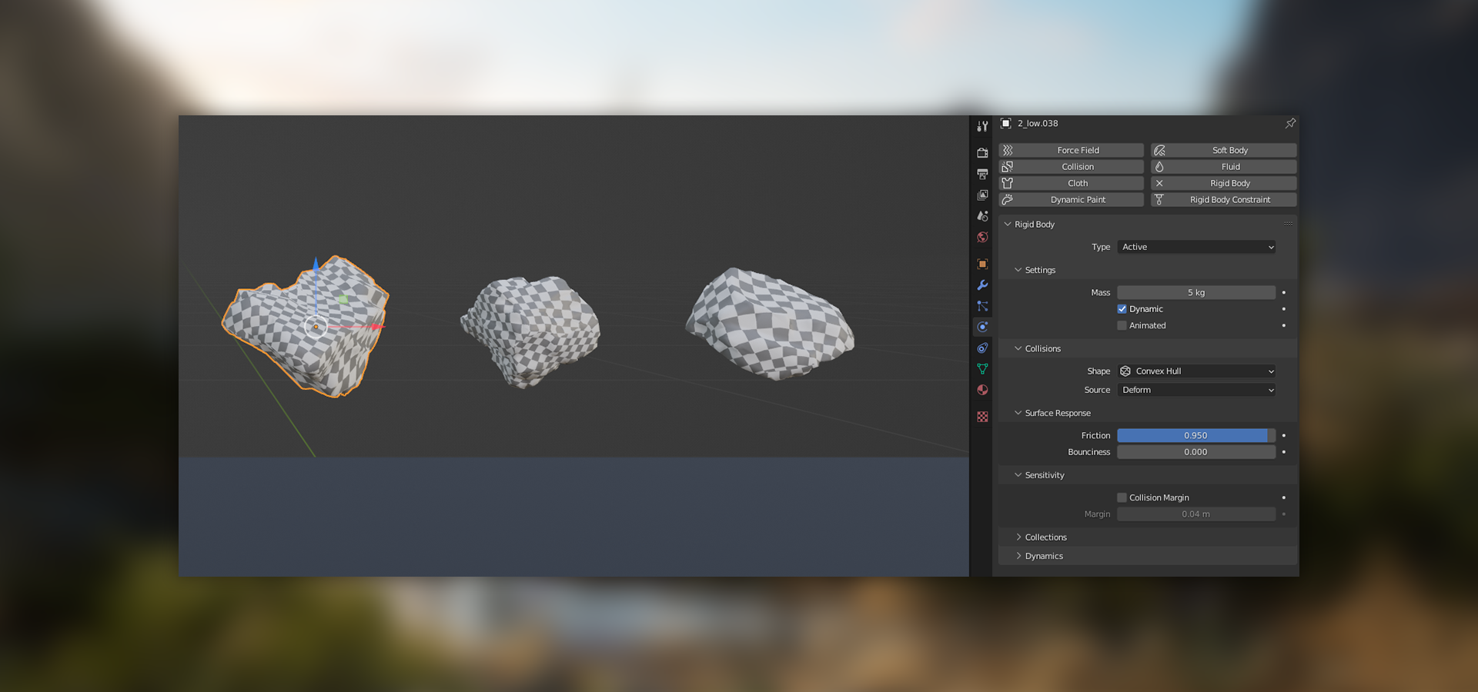Click the Bounciness slider at 0.000
The width and height of the screenshot is (1478, 692).
click(1196, 452)
